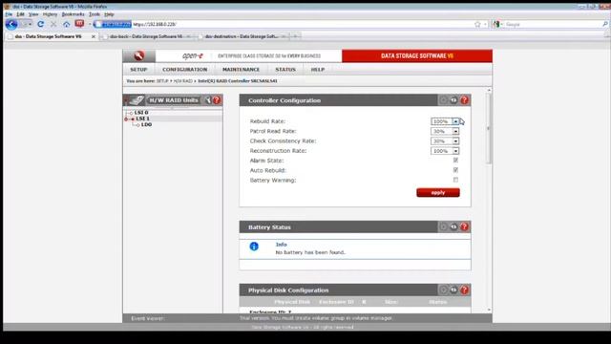The image size is (611, 344).
Task: Toggle the Alarm State checkbox
Action: (455, 161)
